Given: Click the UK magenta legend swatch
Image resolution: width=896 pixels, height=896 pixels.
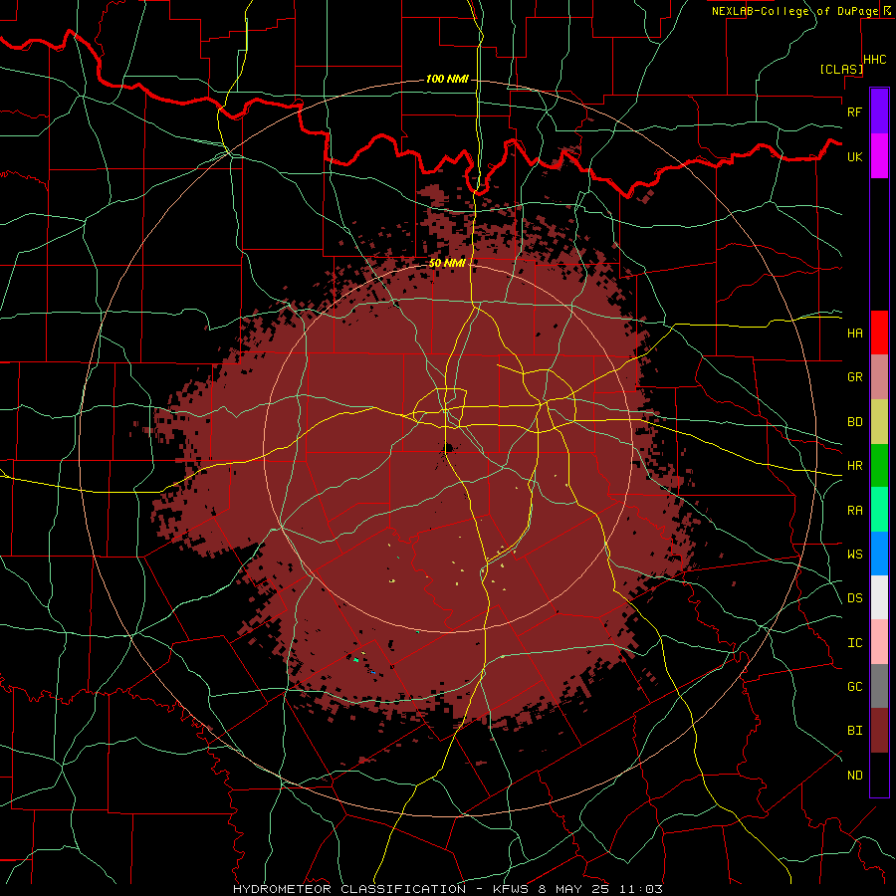Looking at the screenshot, I should (x=879, y=156).
